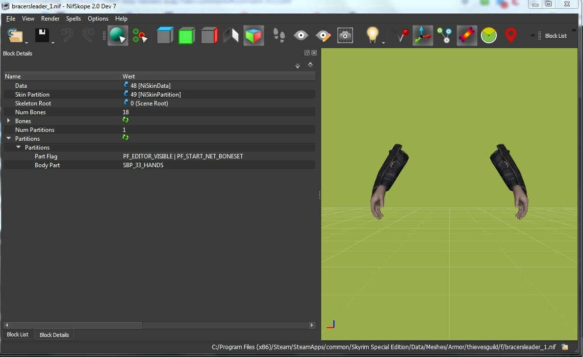583x357 pixels.
Task: Select the SBP_33_HANDS Body Part value
Action: 143,165
